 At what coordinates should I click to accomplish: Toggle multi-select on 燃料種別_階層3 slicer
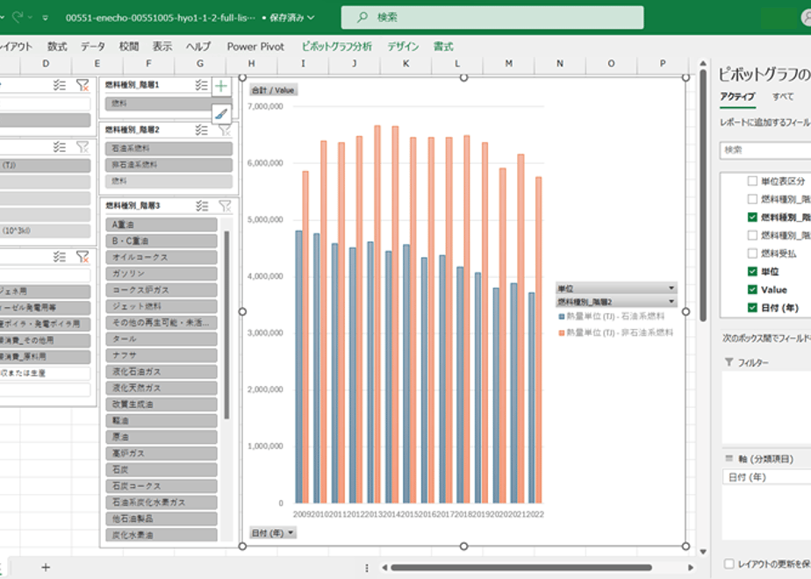coord(202,206)
